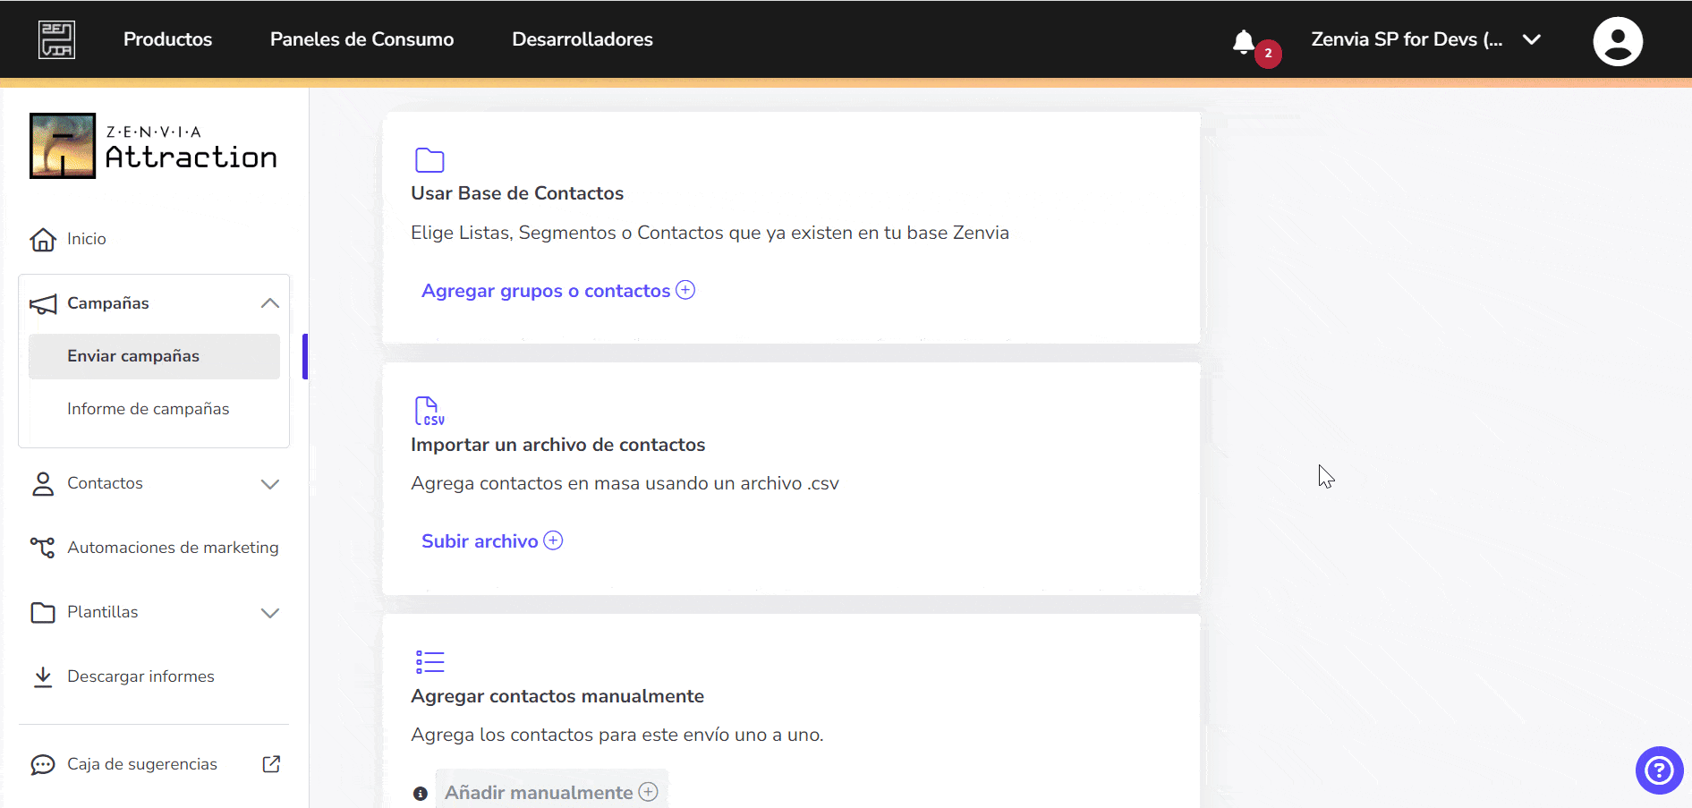
Task: Open the Desarrolladores menu
Action: (582, 39)
